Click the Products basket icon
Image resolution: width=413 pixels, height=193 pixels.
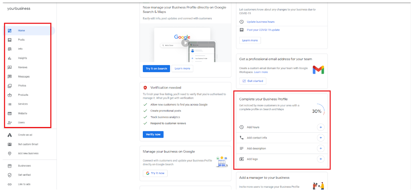[10, 95]
